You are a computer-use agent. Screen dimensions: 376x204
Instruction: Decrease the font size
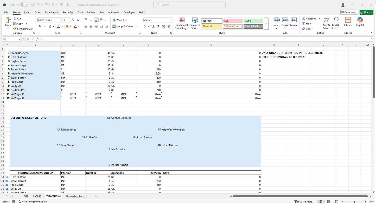coord(78,20)
